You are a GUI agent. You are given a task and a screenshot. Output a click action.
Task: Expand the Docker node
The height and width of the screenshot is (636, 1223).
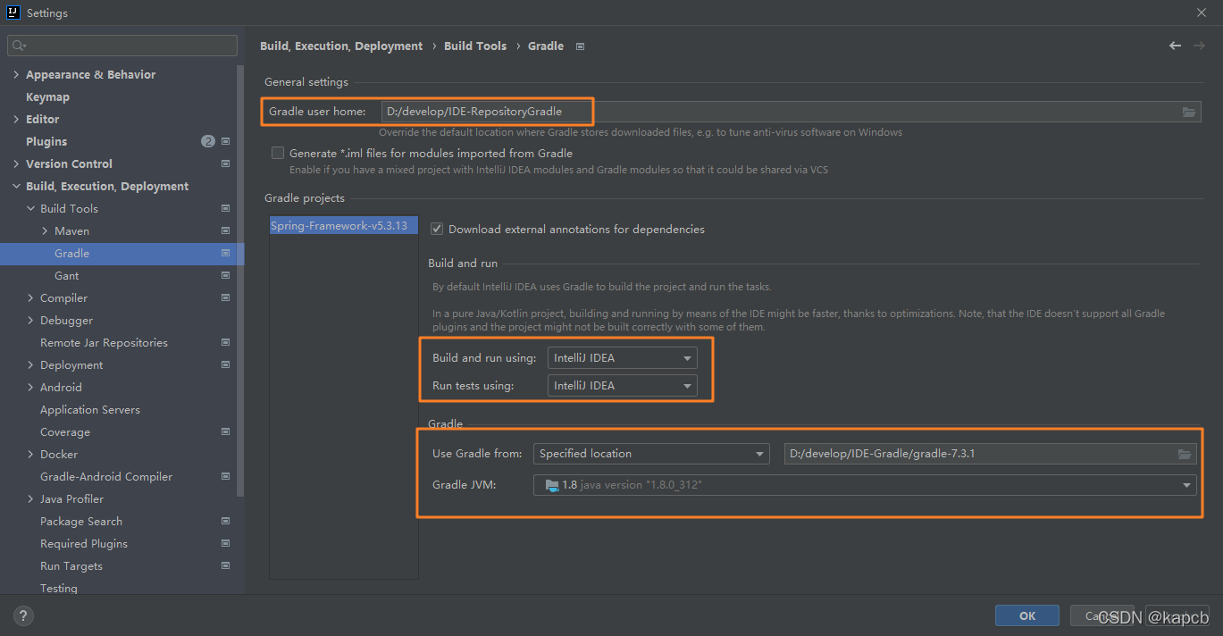[x=30, y=454]
